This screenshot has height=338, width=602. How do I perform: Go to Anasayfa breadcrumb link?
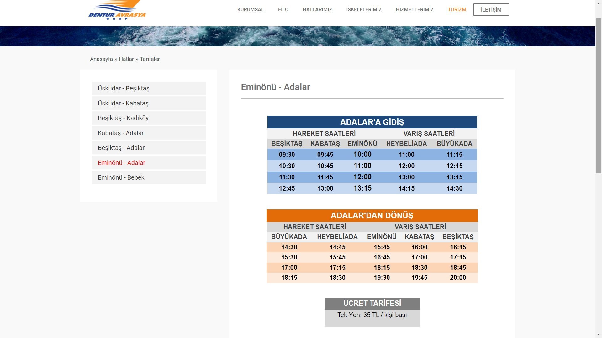(x=101, y=59)
